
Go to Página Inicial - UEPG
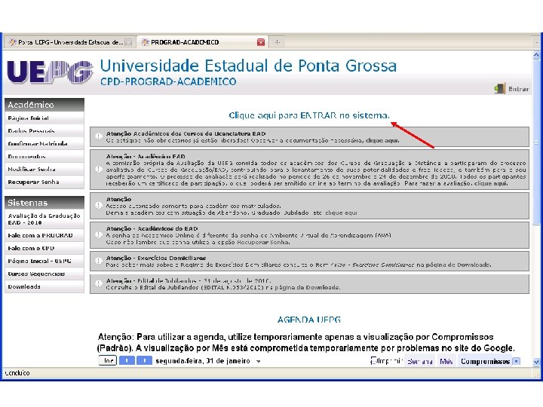pyautogui.click(x=44, y=261)
